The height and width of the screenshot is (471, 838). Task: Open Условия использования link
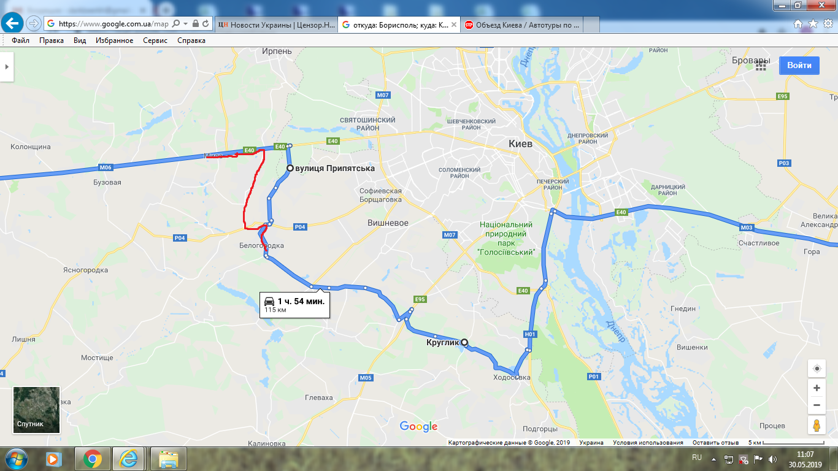[x=648, y=443]
